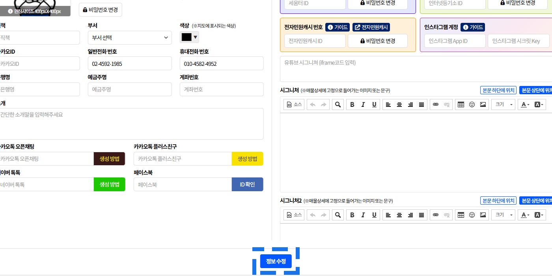
Task: Open text color dropdown in 시그니처2 editor
Action: [525, 215]
